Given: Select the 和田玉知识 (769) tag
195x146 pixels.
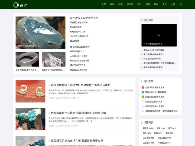Looking at the screenshot, I should coord(164,138).
